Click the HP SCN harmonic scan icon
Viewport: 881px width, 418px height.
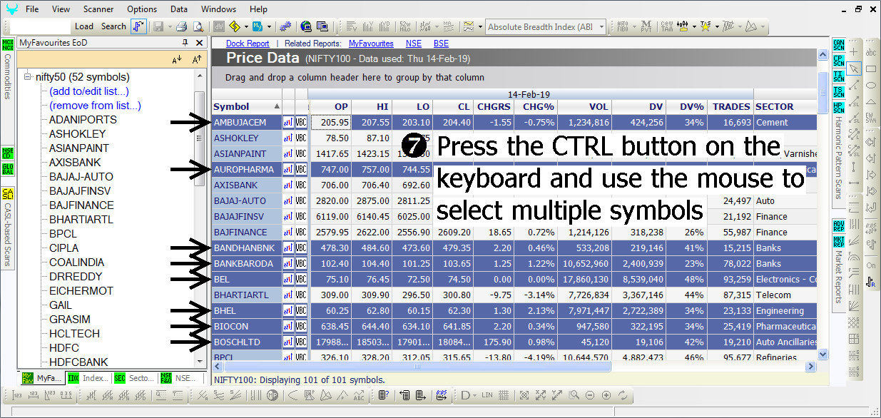[839, 108]
